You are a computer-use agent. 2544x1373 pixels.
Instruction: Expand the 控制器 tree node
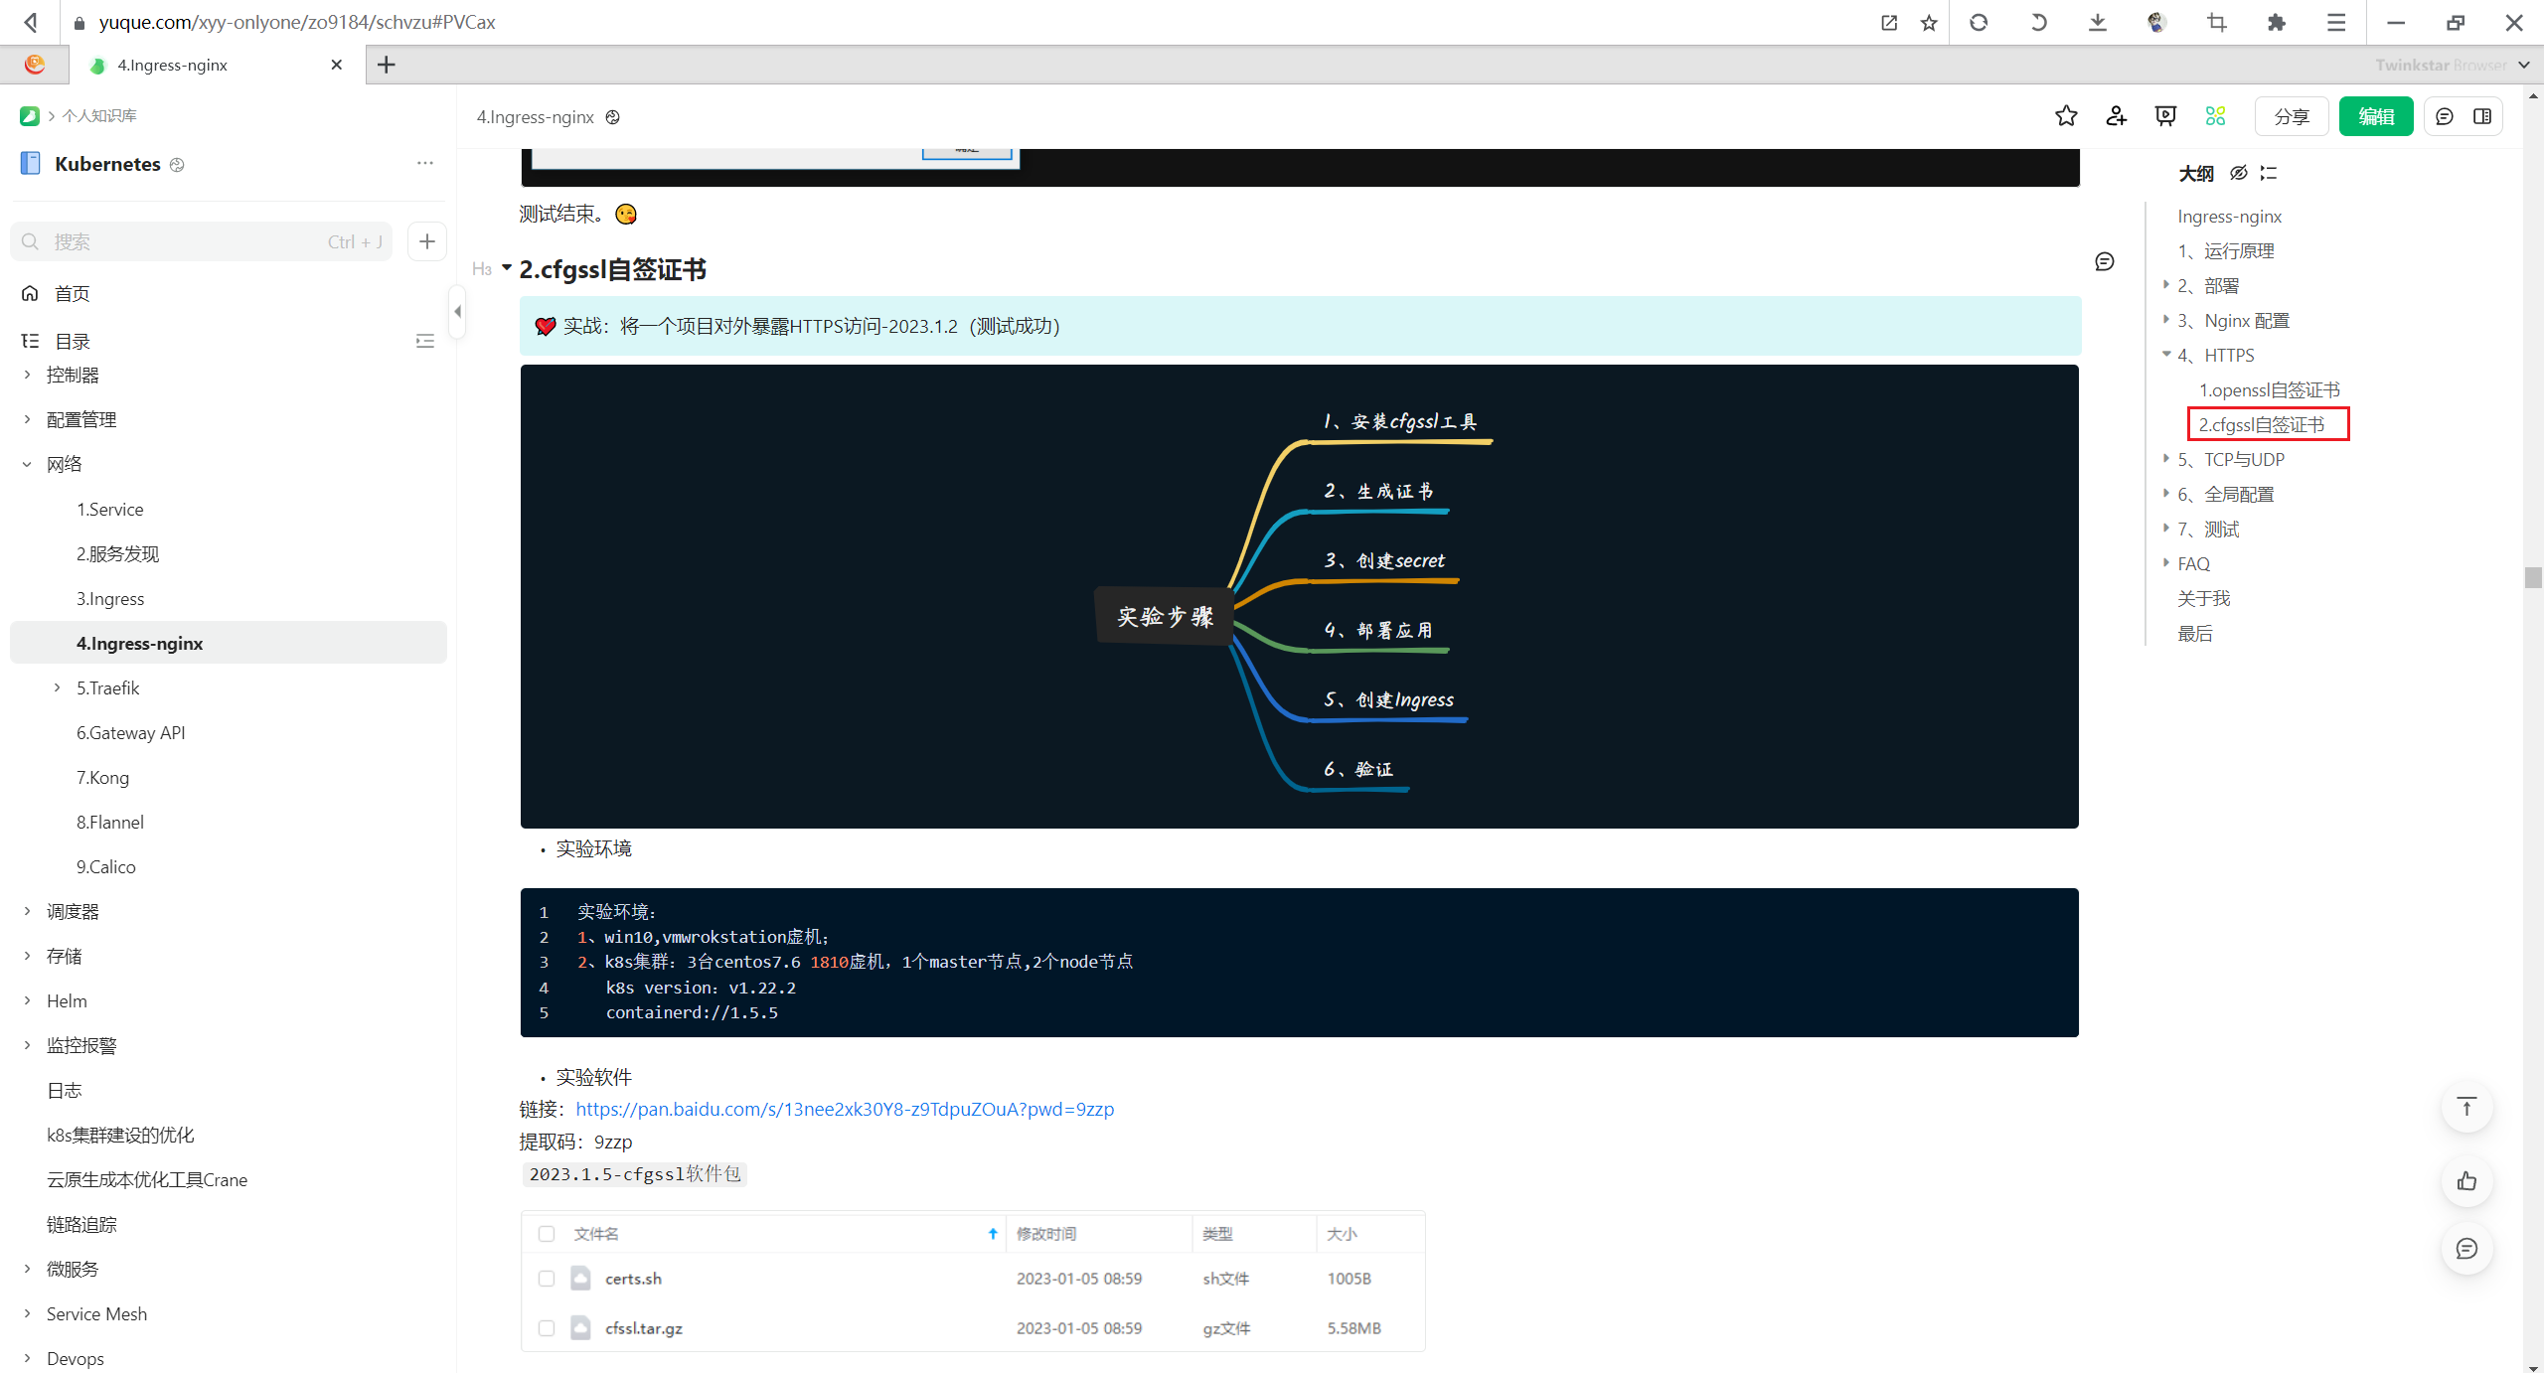27,375
